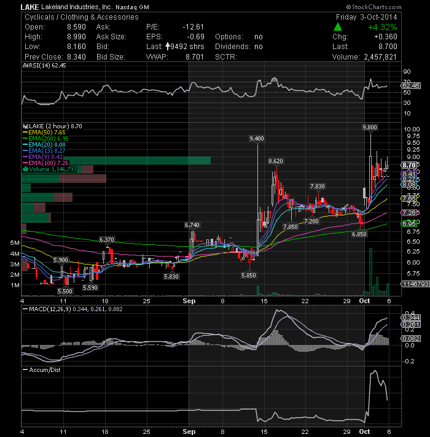
Task: Click the 6.370 high price label
Action: pyautogui.click(x=107, y=240)
